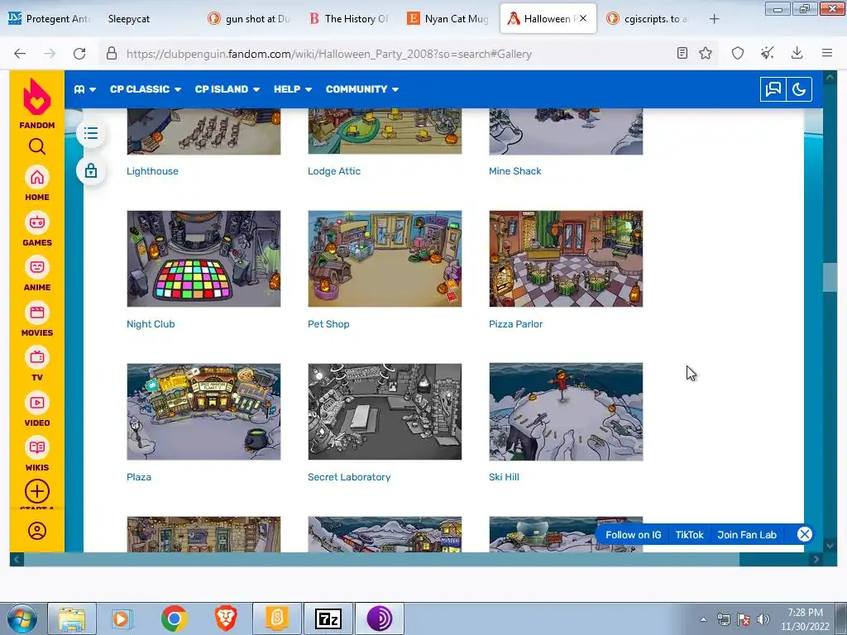847x635 pixels.
Task: Expand the CP CLASSIC dropdown
Action: [x=146, y=89]
